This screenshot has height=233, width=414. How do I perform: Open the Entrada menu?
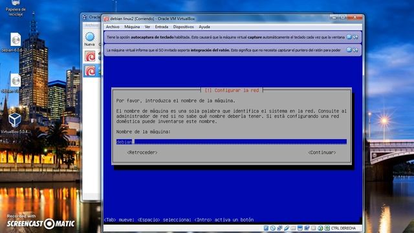[x=162, y=27]
